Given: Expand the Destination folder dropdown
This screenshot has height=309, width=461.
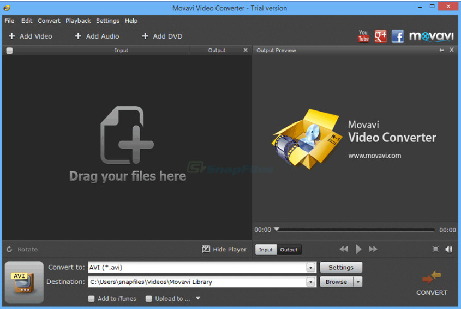Looking at the screenshot, I should coord(310,282).
